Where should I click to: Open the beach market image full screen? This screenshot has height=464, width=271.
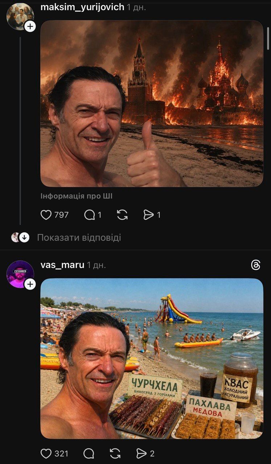click(152, 359)
